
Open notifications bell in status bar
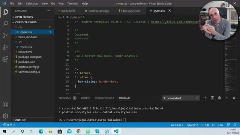point(235,125)
